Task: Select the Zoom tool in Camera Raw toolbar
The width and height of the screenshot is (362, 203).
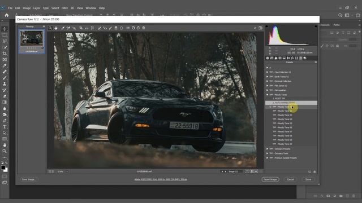Action: (50, 28)
